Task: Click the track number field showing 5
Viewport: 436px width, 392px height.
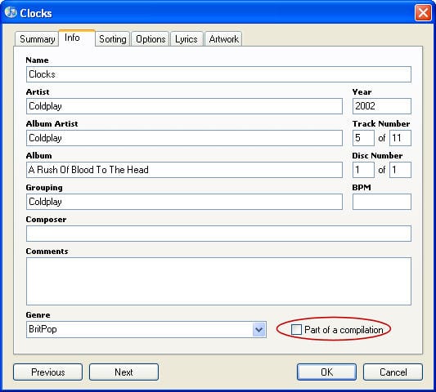Action: pyautogui.click(x=363, y=138)
